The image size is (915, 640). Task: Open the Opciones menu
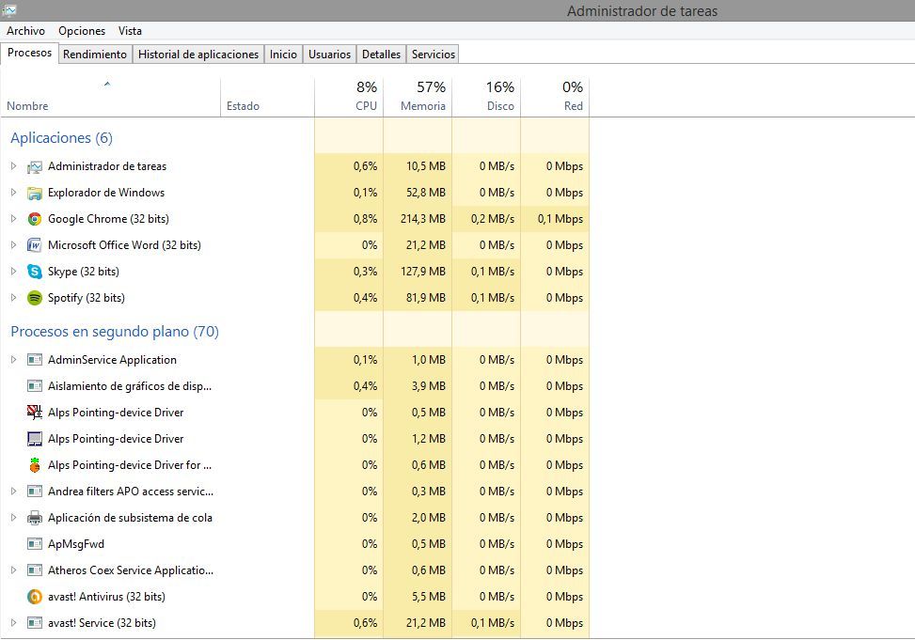click(x=82, y=31)
